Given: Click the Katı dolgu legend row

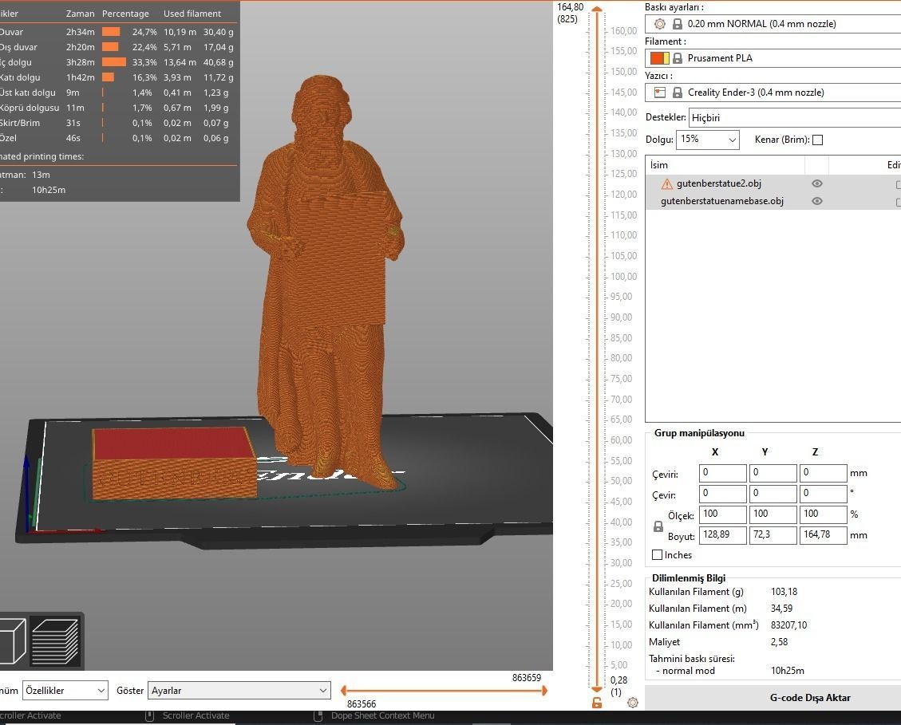Looking at the screenshot, I should tap(118, 77).
